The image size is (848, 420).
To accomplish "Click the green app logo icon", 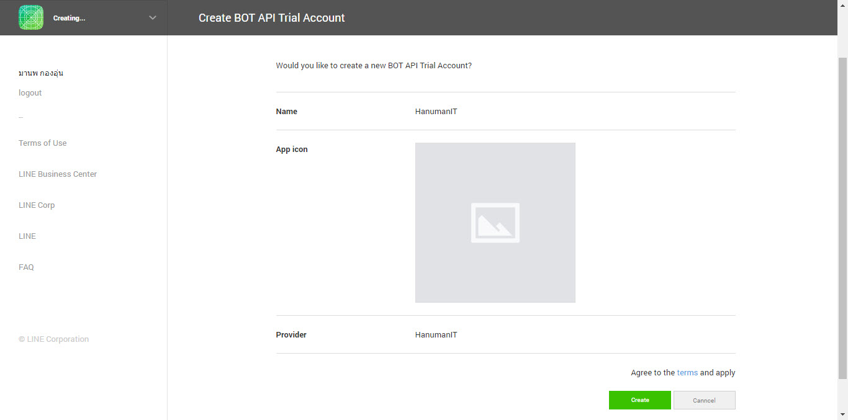I will pyautogui.click(x=31, y=17).
